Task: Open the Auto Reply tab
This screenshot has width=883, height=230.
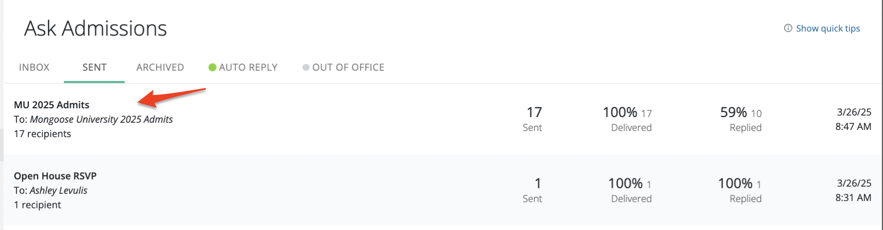Action: (248, 68)
